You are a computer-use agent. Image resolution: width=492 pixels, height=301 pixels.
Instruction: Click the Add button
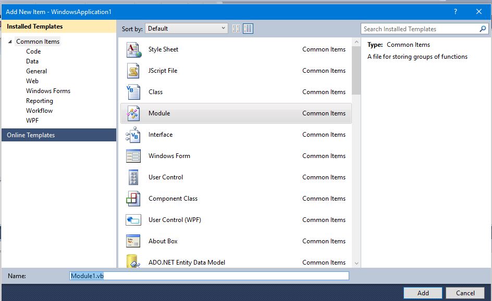422,293
